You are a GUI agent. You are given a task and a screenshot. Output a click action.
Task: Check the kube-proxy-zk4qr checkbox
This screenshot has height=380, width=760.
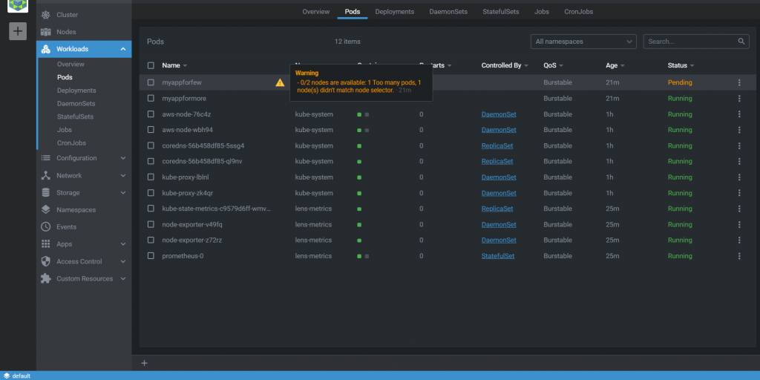(x=151, y=193)
